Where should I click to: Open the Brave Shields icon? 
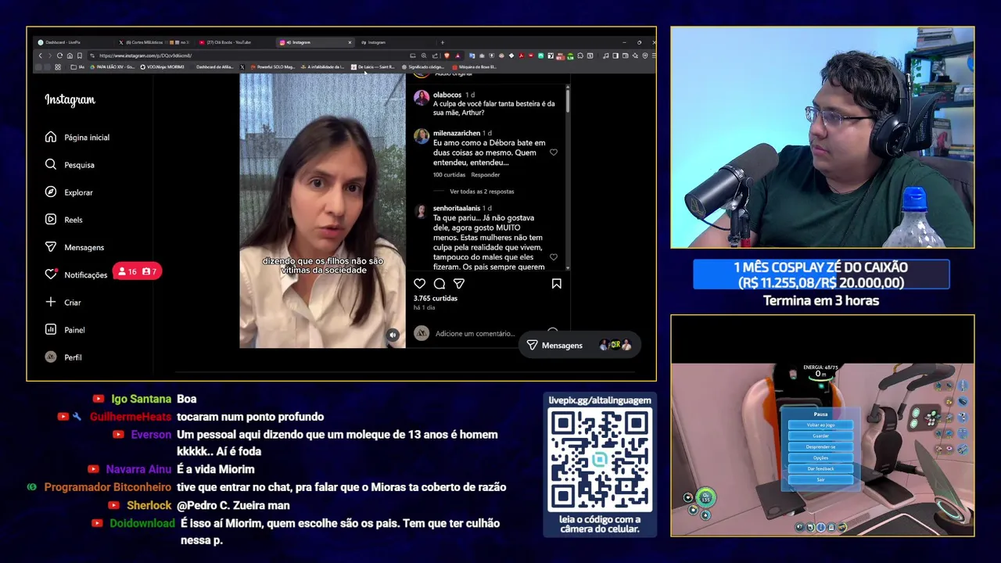click(447, 56)
